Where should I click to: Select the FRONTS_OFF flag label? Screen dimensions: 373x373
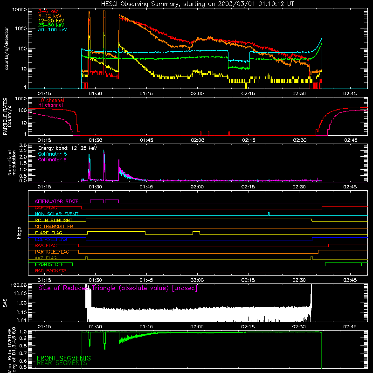pyautogui.click(x=49, y=264)
